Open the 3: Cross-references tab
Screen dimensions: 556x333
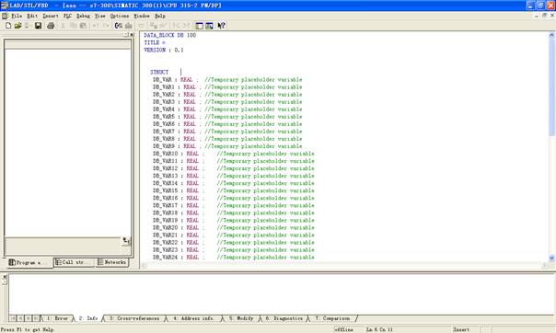point(134,318)
